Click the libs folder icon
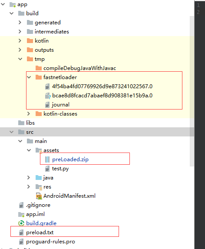This screenshot has width=205, height=249. tap(21, 123)
